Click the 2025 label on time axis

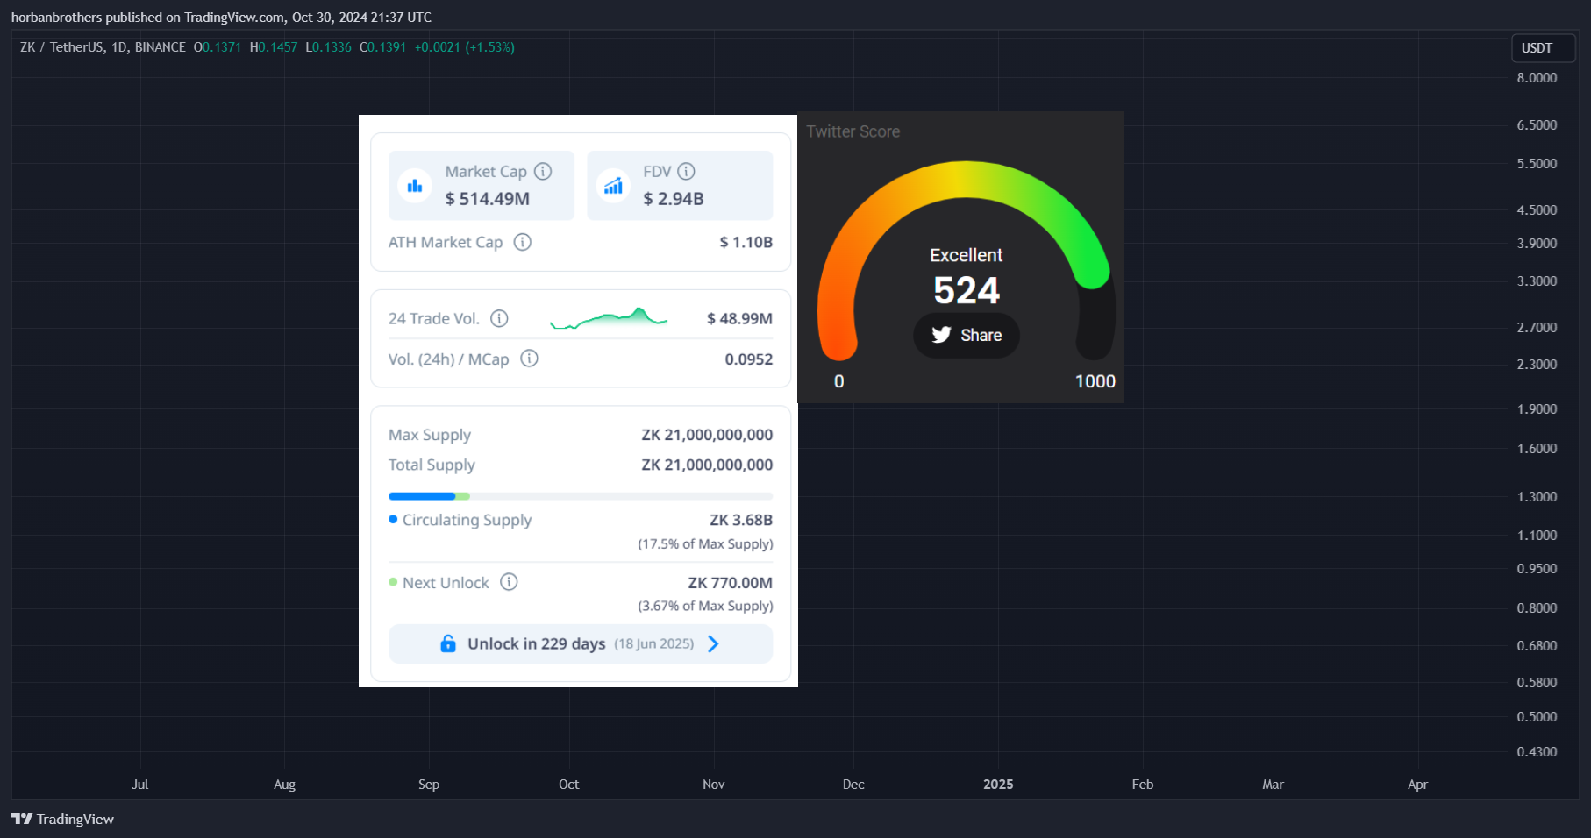pyautogui.click(x=998, y=785)
